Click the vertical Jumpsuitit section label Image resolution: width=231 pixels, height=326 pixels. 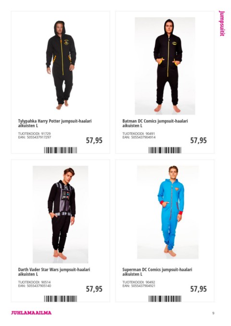point(222,23)
